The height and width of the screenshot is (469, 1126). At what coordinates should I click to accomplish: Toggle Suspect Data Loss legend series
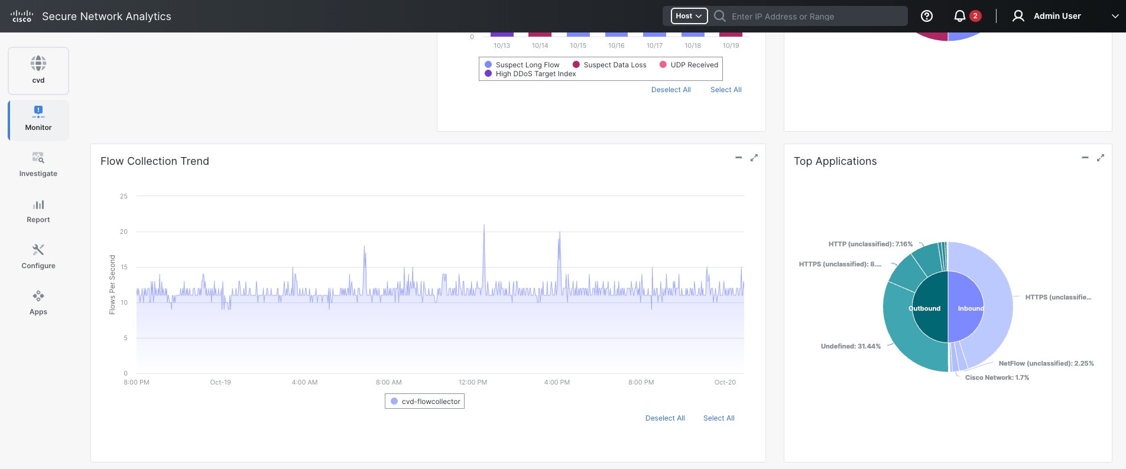[609, 65]
